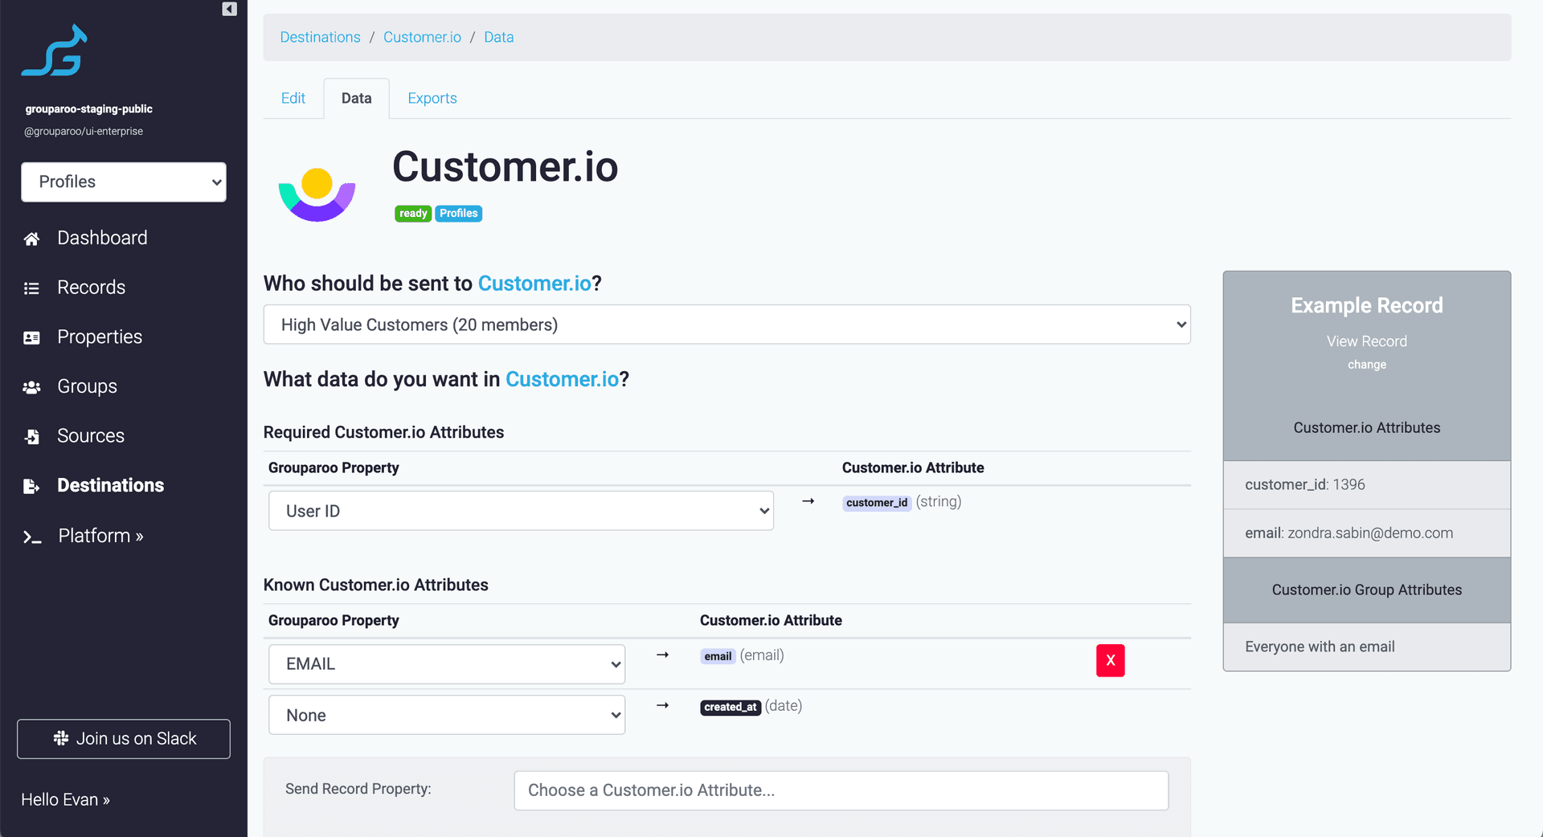1543x837 pixels.
Task: Click the Grouparoo logo
Action: pyautogui.click(x=55, y=50)
